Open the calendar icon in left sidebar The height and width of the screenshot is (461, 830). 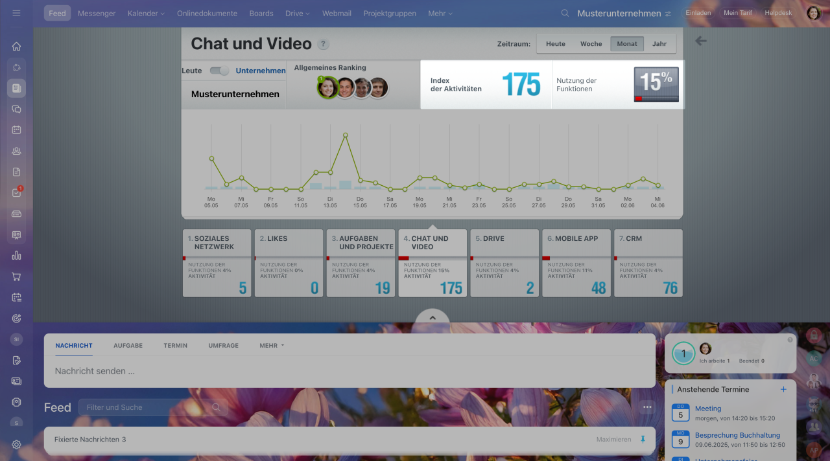coord(16,130)
